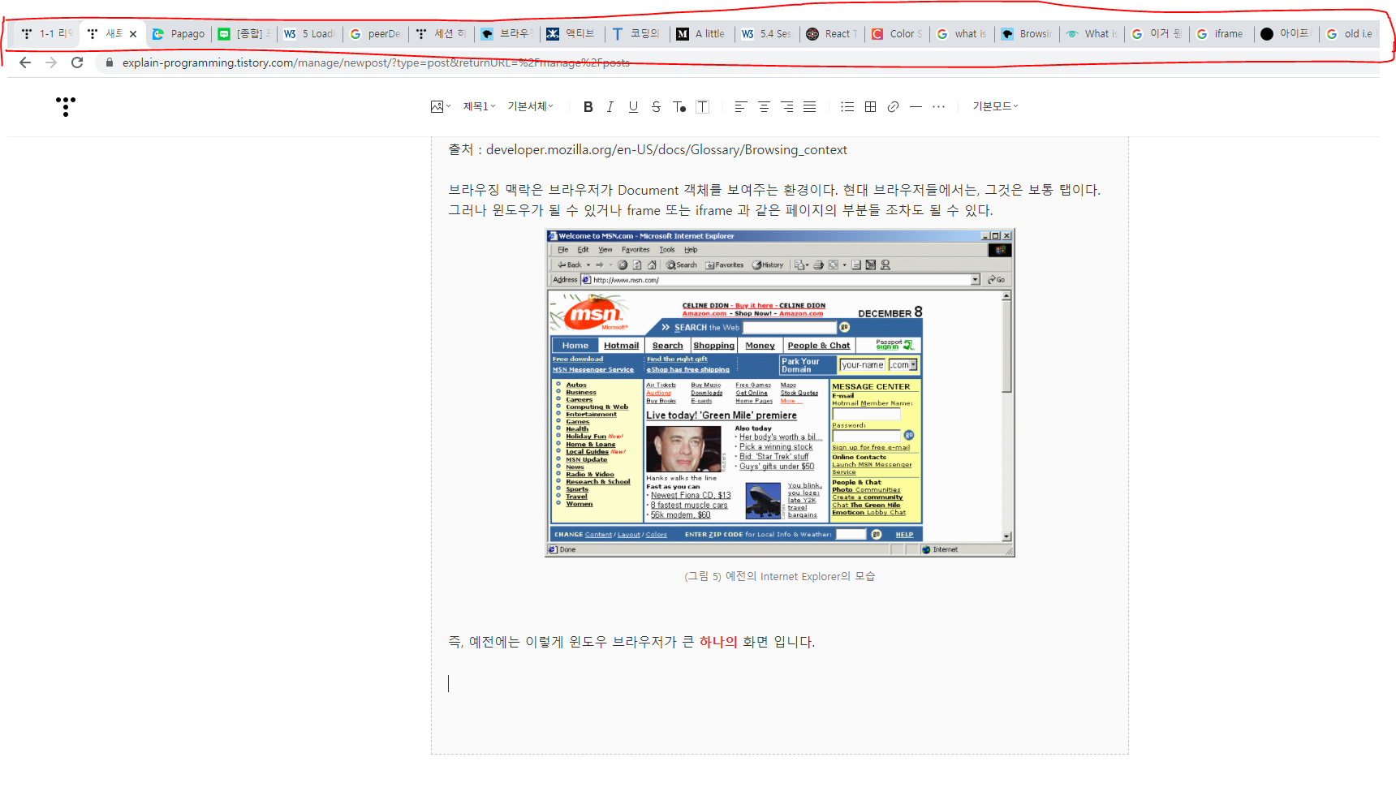Switch to the 세션 tab
The width and height of the screenshot is (1396, 809).
coord(442,33)
